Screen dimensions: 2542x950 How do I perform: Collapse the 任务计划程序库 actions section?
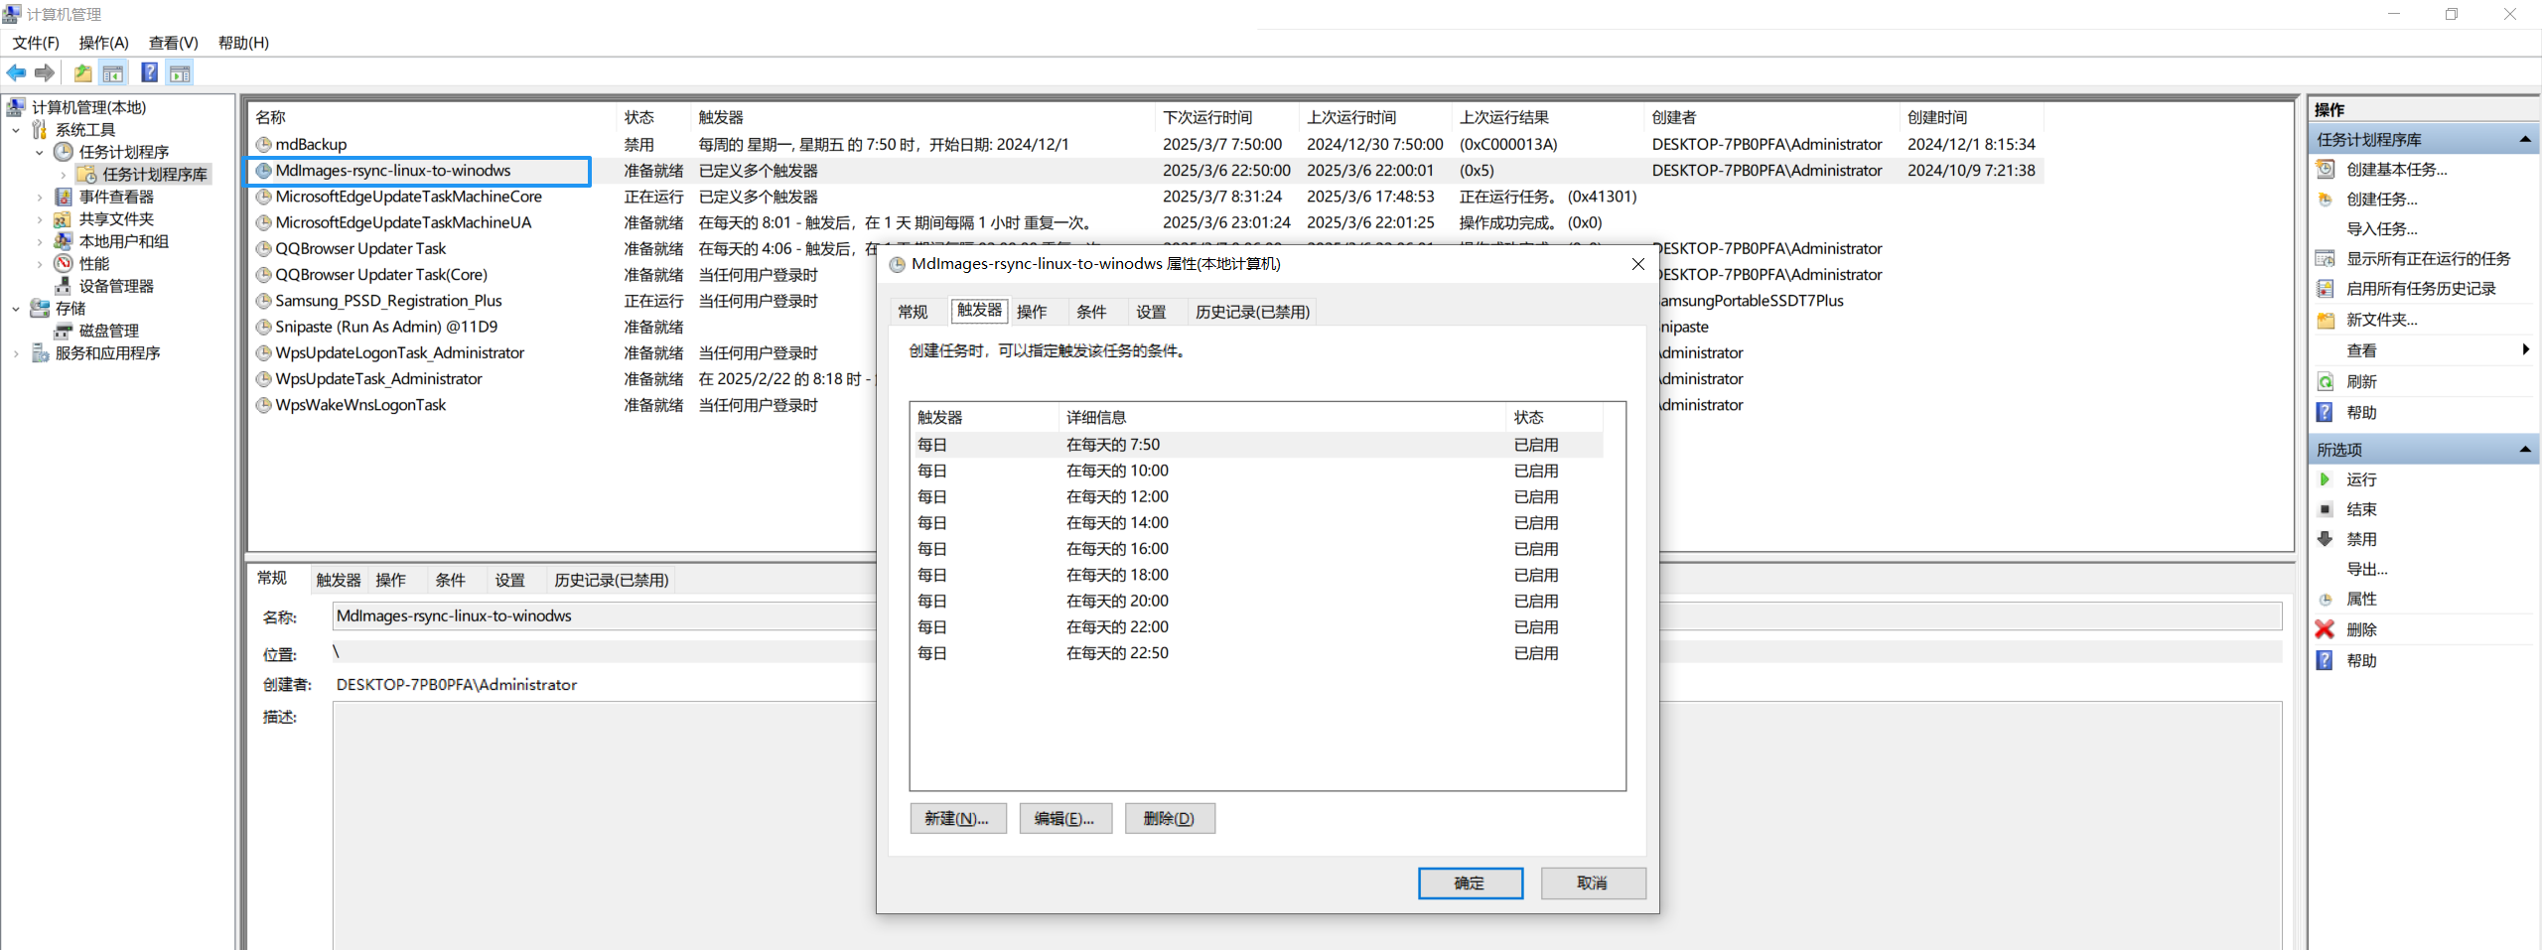[x=2525, y=140]
